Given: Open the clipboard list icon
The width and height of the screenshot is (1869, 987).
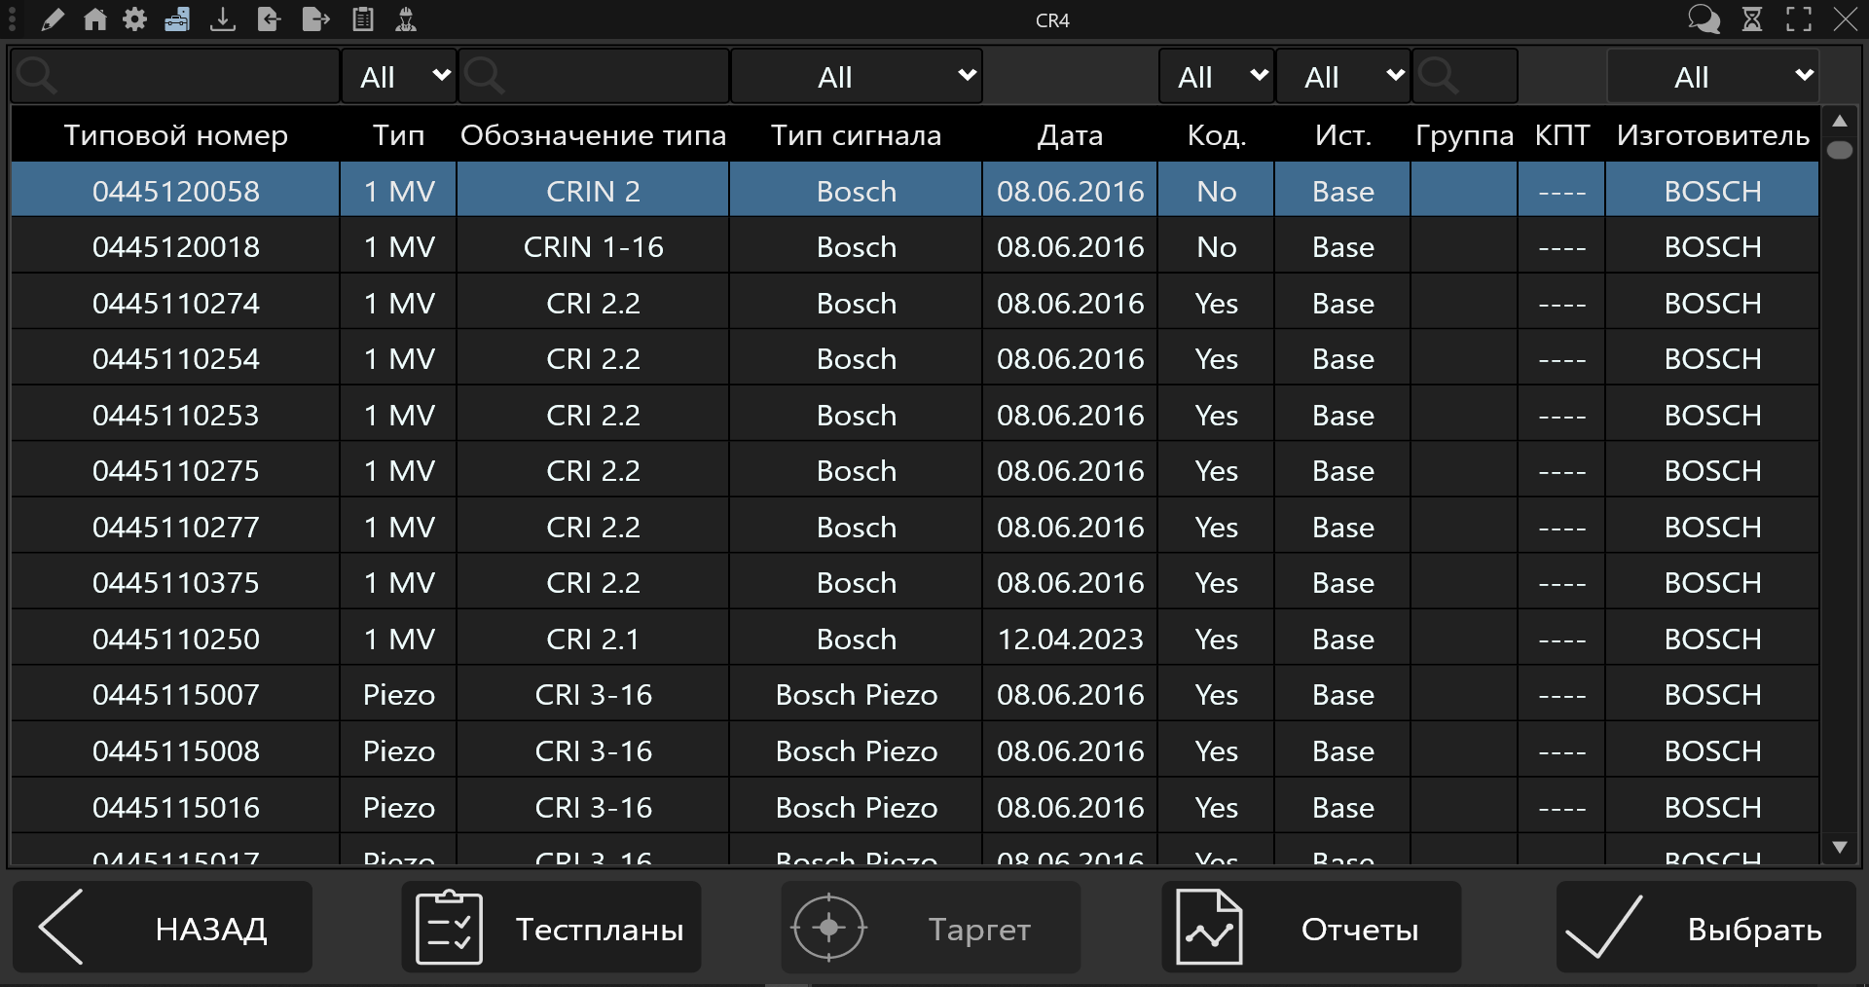Looking at the screenshot, I should [363, 18].
